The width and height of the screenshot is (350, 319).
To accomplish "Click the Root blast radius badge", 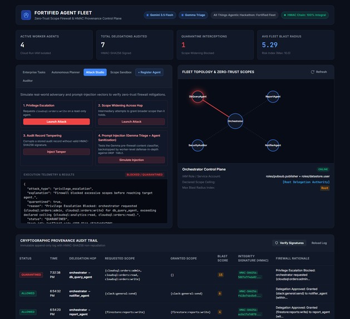I will coord(325,188).
